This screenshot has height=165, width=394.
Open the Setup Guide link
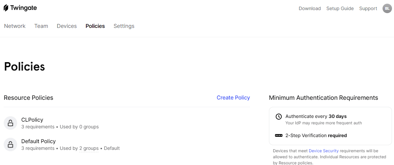(340, 8)
